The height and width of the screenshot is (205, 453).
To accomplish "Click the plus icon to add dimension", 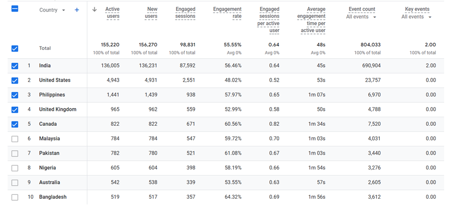I will click(x=77, y=10).
